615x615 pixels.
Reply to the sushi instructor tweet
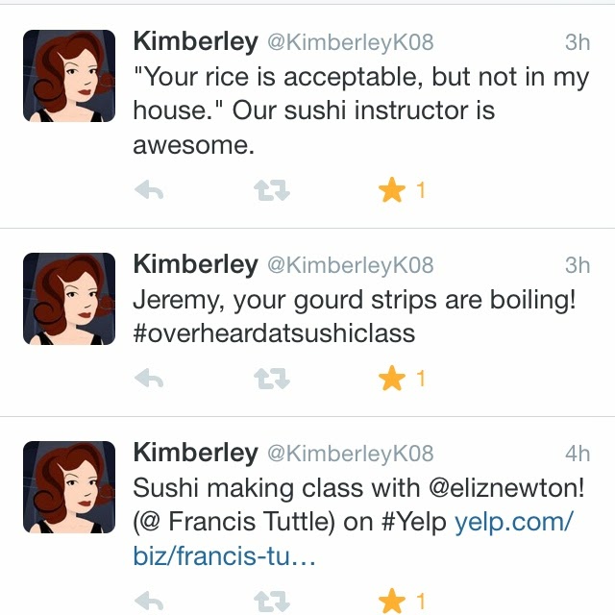[149, 191]
